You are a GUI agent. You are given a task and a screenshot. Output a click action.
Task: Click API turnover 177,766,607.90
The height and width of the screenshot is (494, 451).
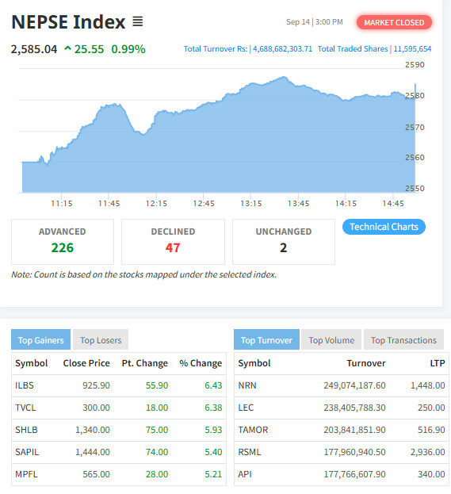pos(354,474)
